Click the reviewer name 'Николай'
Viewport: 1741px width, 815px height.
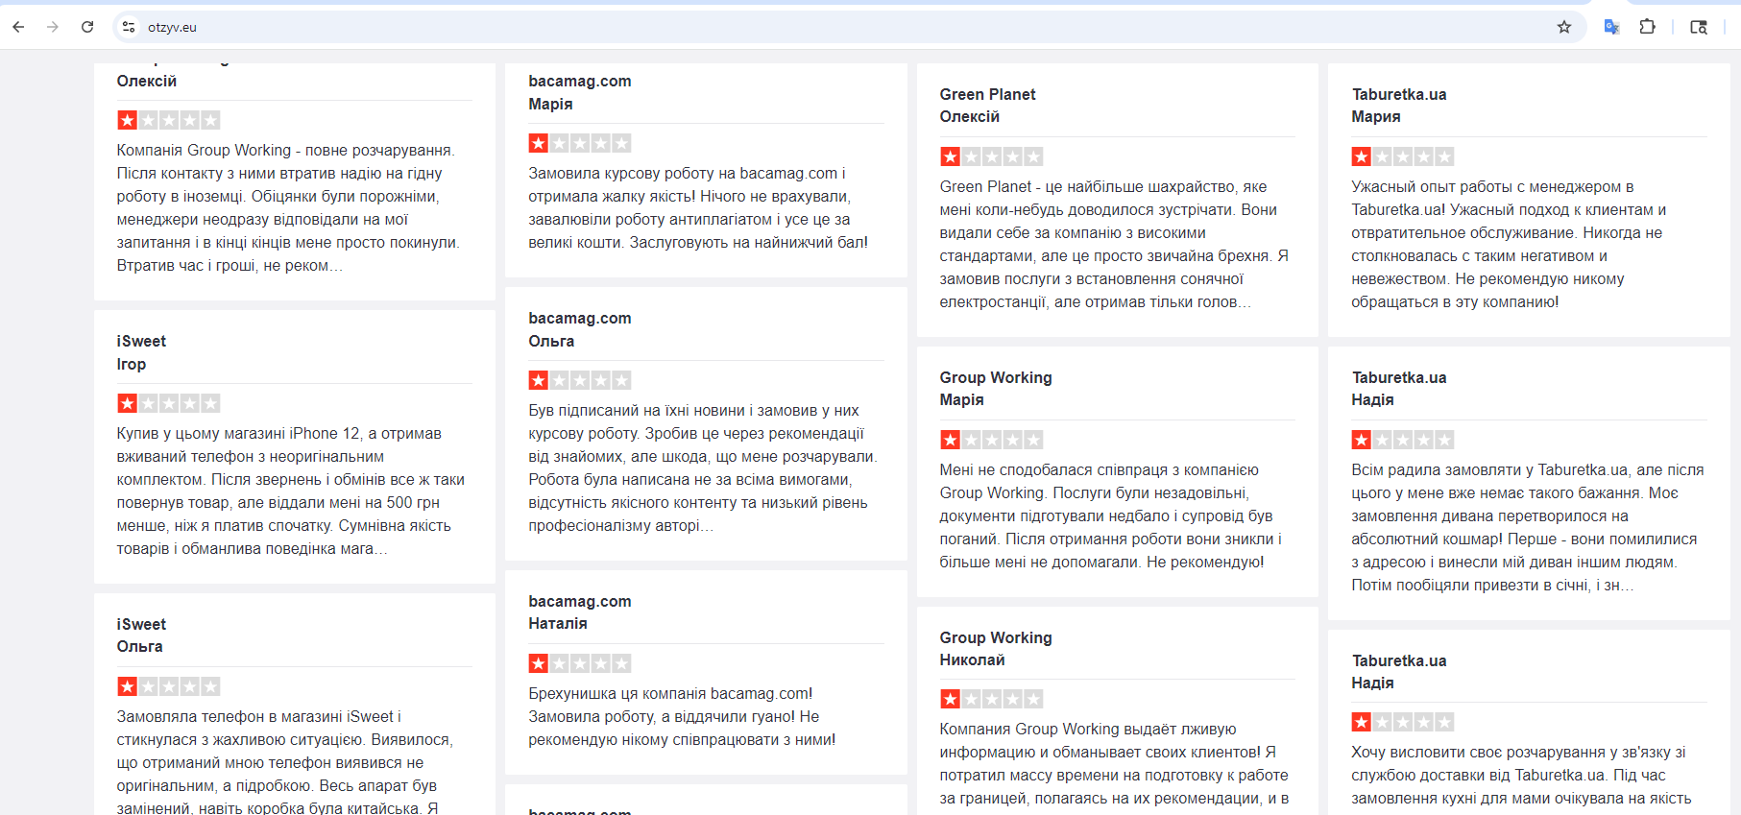point(973,660)
